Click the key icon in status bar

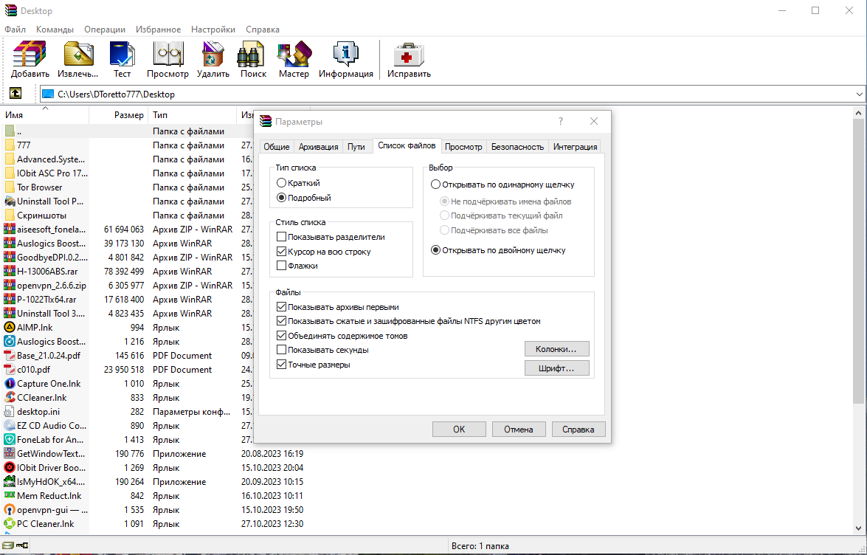[x=22, y=546]
